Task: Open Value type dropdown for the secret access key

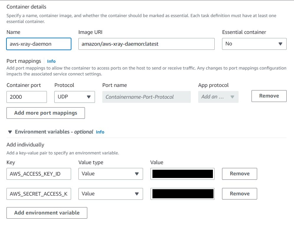Action: coord(111,194)
